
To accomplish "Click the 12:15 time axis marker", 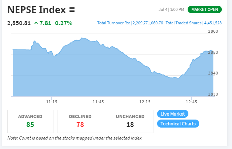I will (145, 102).
